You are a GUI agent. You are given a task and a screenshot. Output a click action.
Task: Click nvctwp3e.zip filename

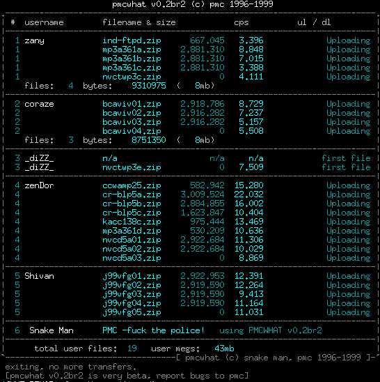coord(132,167)
